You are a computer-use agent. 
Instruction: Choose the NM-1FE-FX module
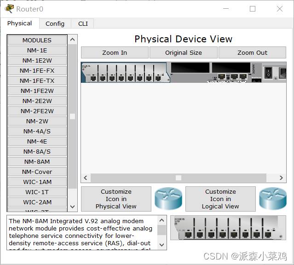pos(37,70)
